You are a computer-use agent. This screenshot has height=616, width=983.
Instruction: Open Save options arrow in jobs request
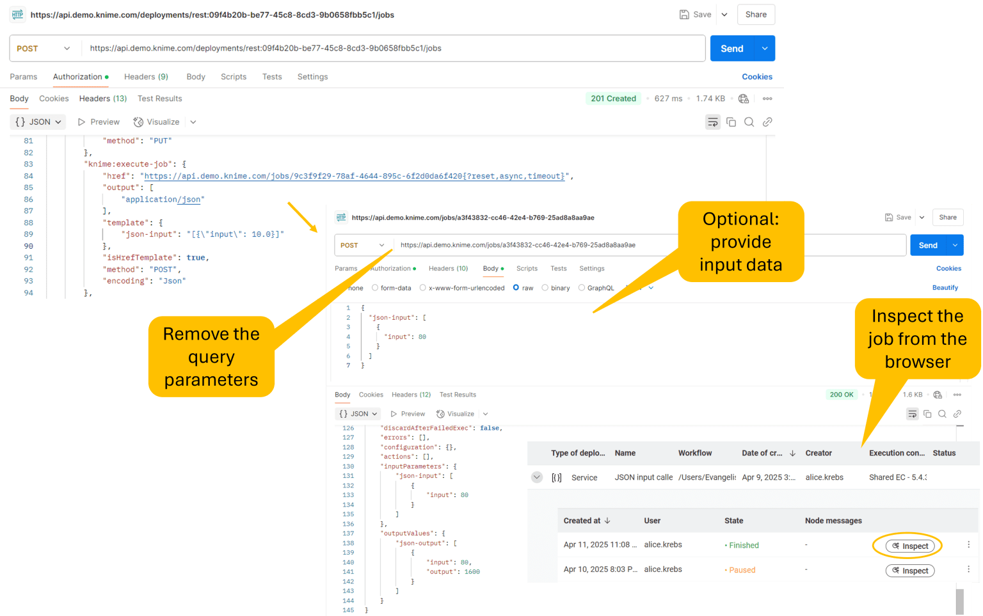point(922,217)
